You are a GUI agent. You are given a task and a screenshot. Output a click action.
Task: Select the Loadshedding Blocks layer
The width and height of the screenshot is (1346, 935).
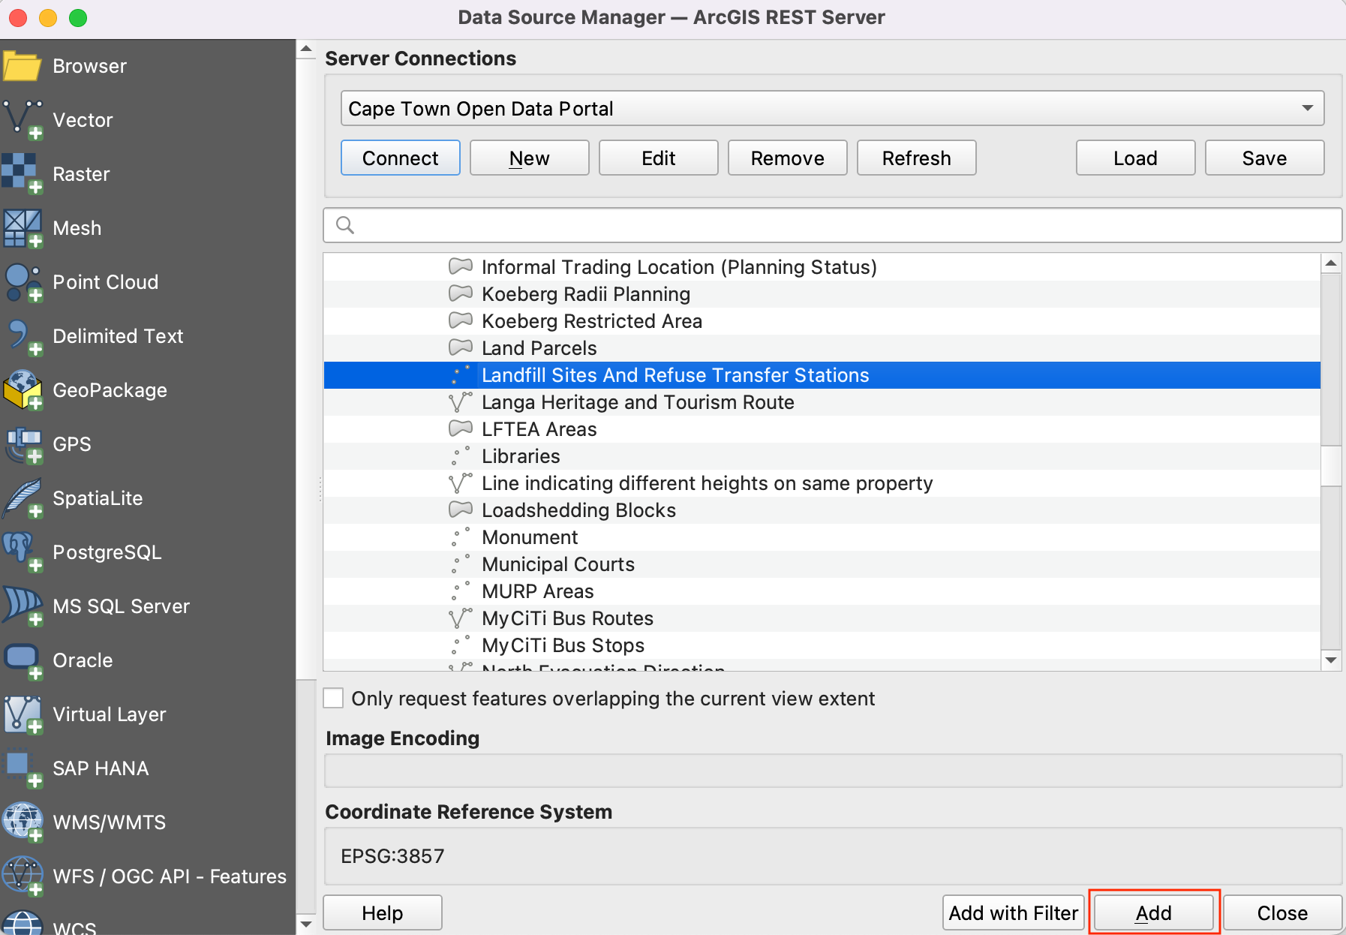578,510
